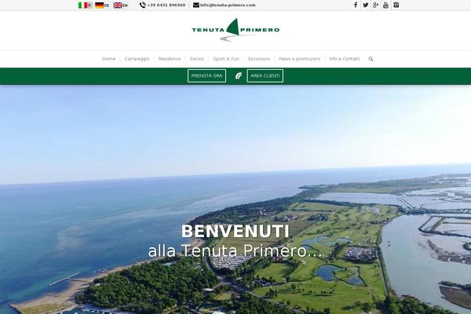The width and height of the screenshot is (471, 314).
Task: Open the Escursioni menu item
Action: click(x=259, y=59)
